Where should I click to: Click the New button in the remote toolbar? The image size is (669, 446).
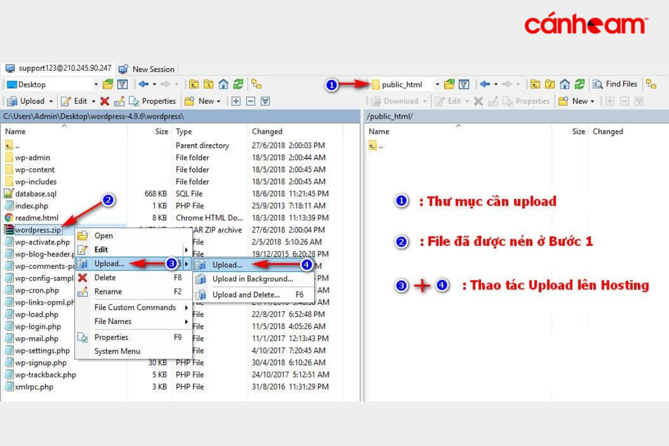[x=573, y=101]
